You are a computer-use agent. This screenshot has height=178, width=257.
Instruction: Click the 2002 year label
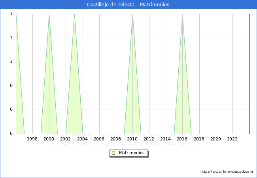[66, 139]
